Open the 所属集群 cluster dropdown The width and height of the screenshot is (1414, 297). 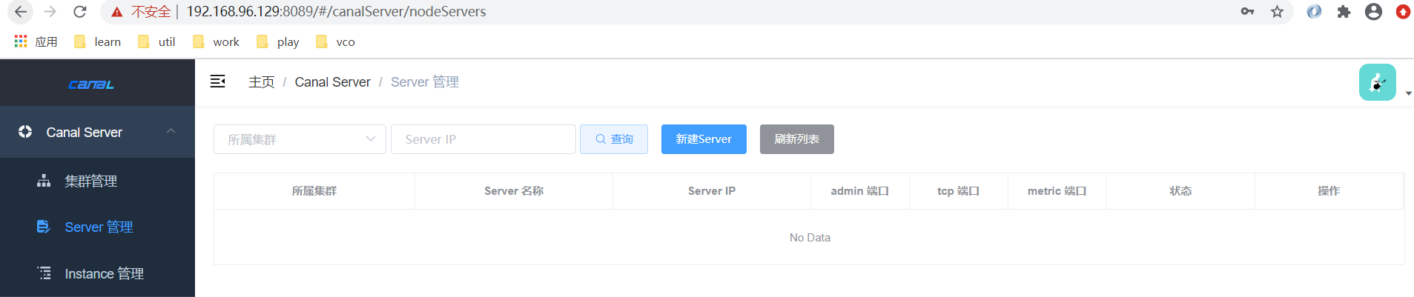click(300, 139)
